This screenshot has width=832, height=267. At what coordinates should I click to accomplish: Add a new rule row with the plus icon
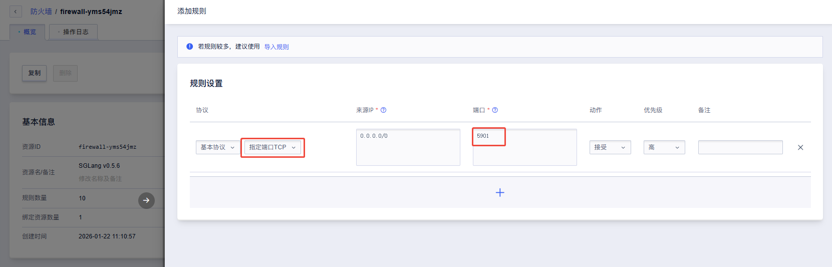coord(499,193)
